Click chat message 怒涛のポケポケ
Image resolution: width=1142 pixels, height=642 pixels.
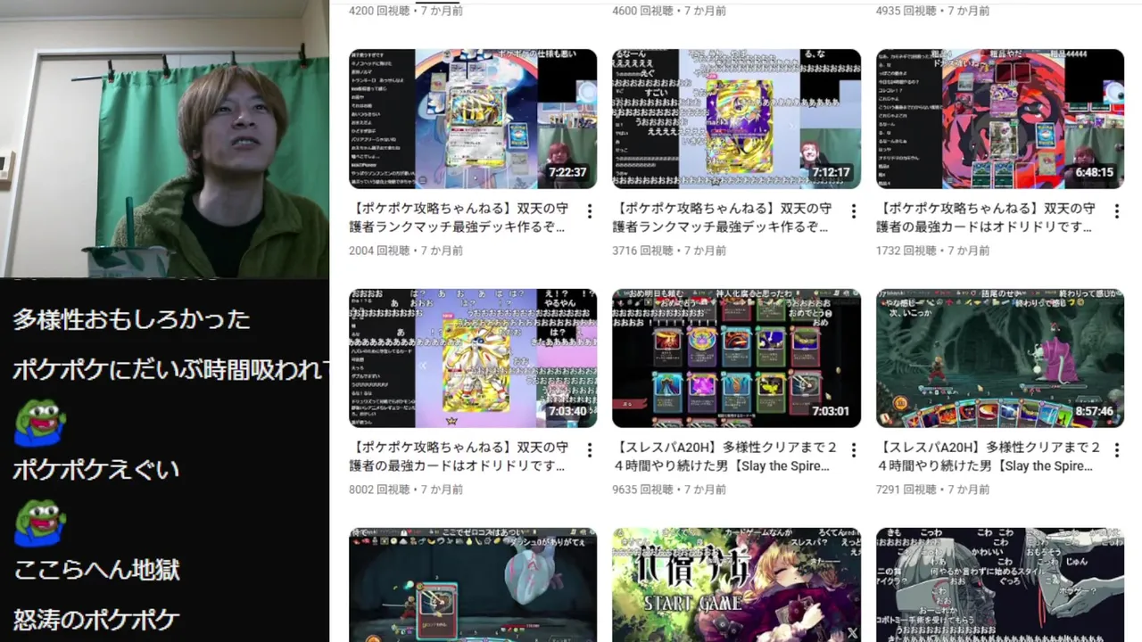click(96, 619)
